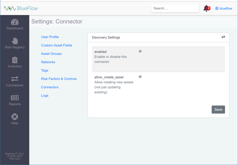Open notifications bell with red badge
Image resolution: width=238 pixels, height=165 pixels.
click(x=206, y=9)
